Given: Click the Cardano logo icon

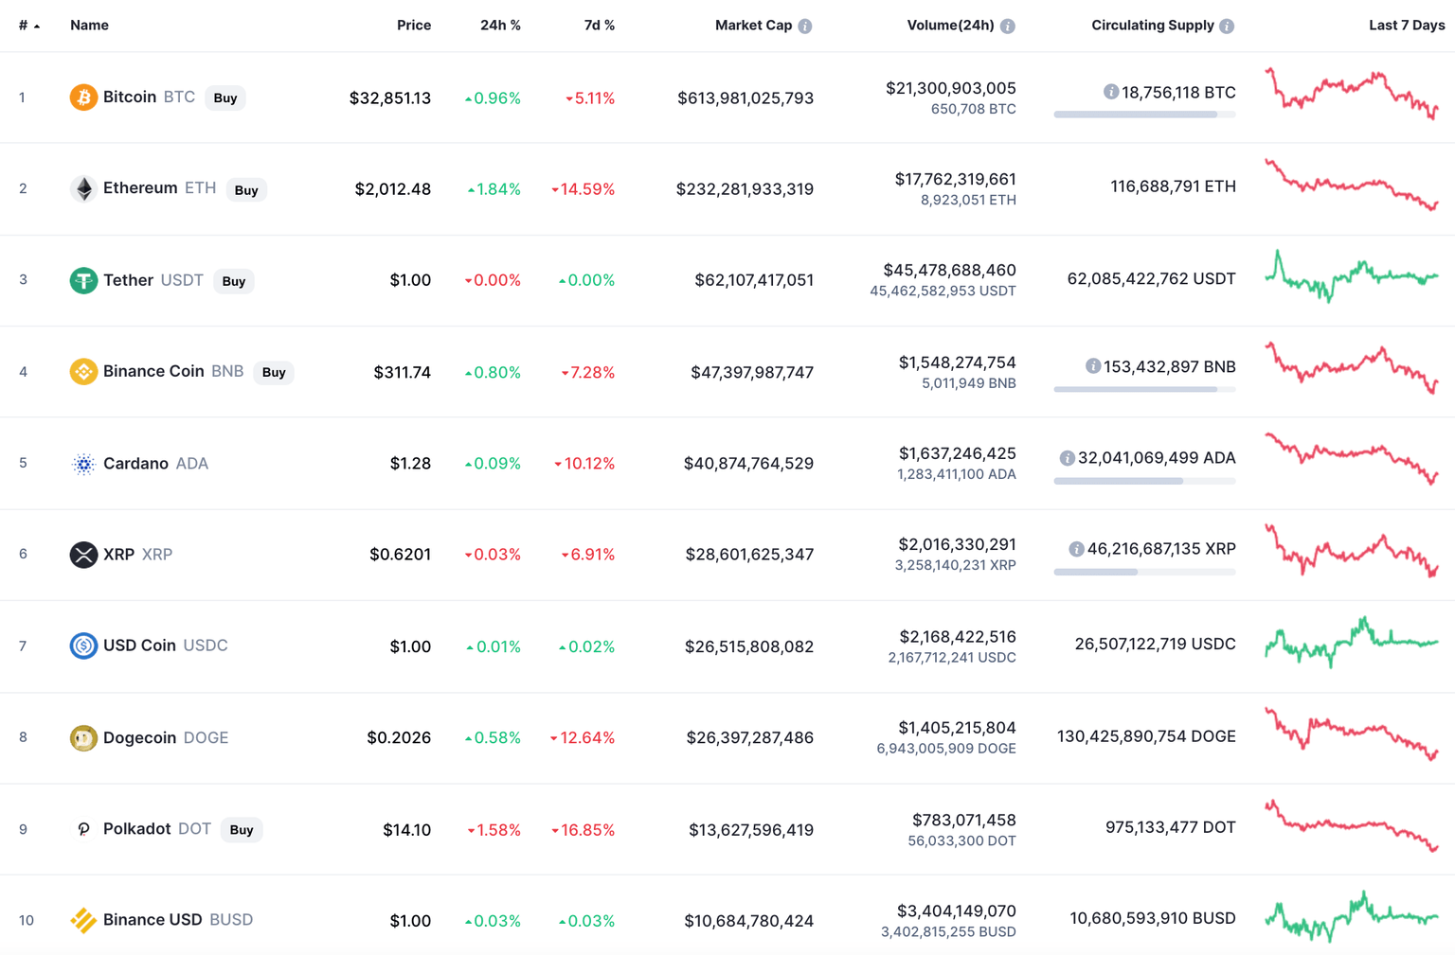Looking at the screenshot, I should (x=83, y=464).
